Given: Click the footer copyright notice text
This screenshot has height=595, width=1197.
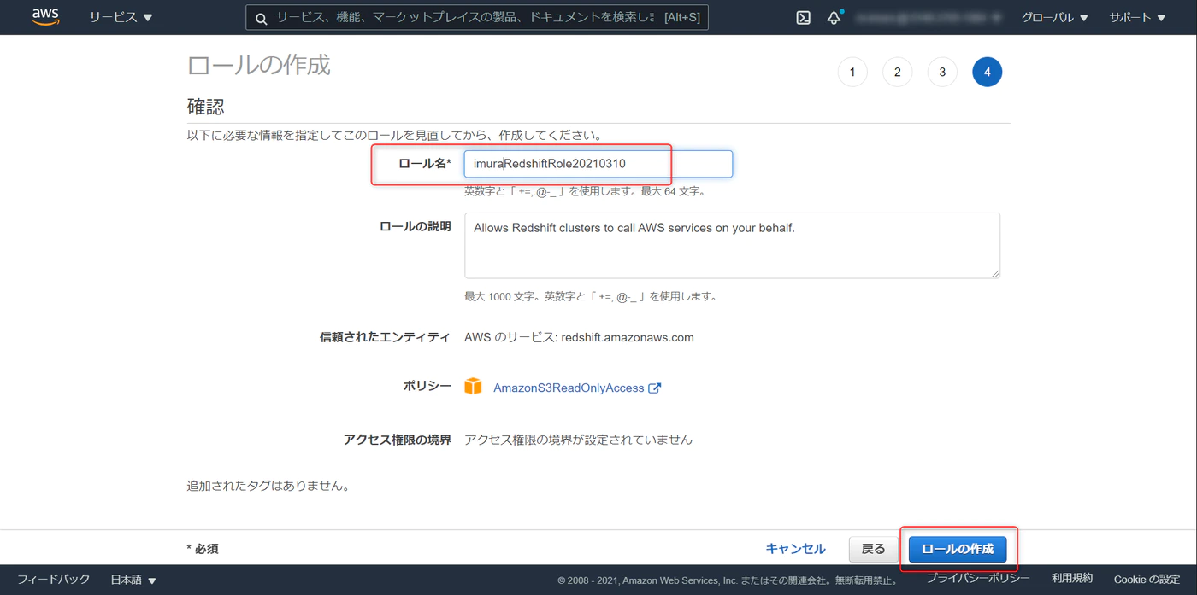Looking at the screenshot, I should click(729, 580).
